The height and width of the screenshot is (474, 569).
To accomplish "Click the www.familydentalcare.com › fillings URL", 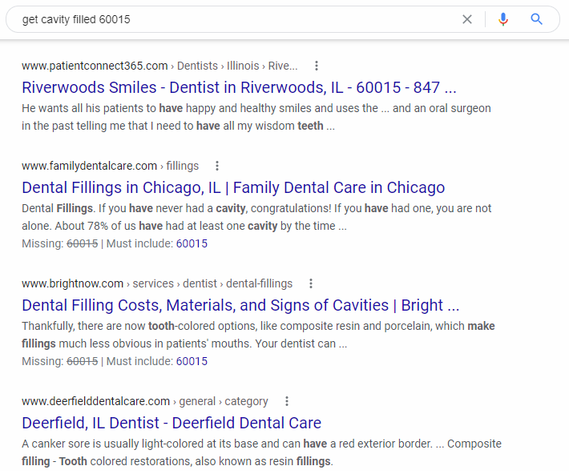I will click(x=111, y=166).
